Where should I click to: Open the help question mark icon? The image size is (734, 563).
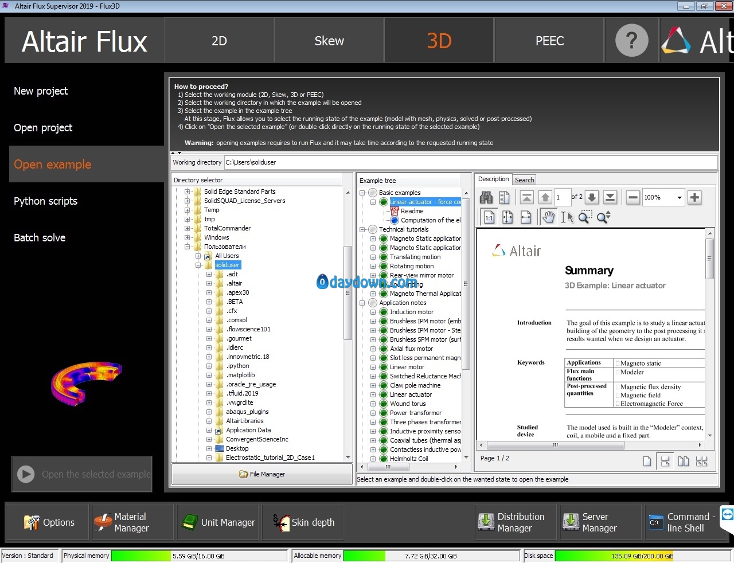[631, 41]
